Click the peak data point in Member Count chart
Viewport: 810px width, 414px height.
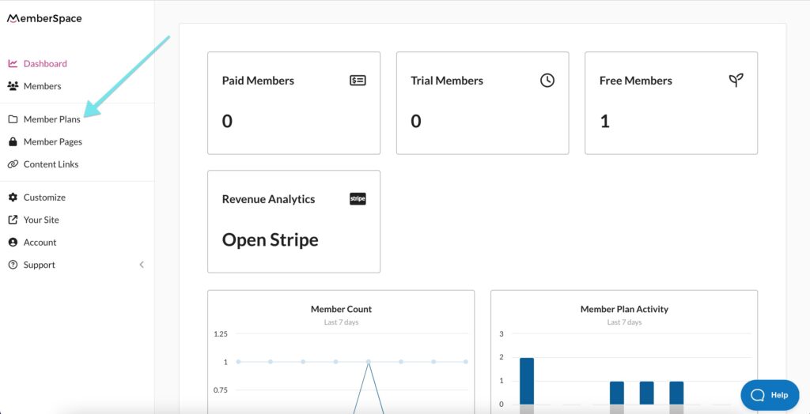point(369,362)
